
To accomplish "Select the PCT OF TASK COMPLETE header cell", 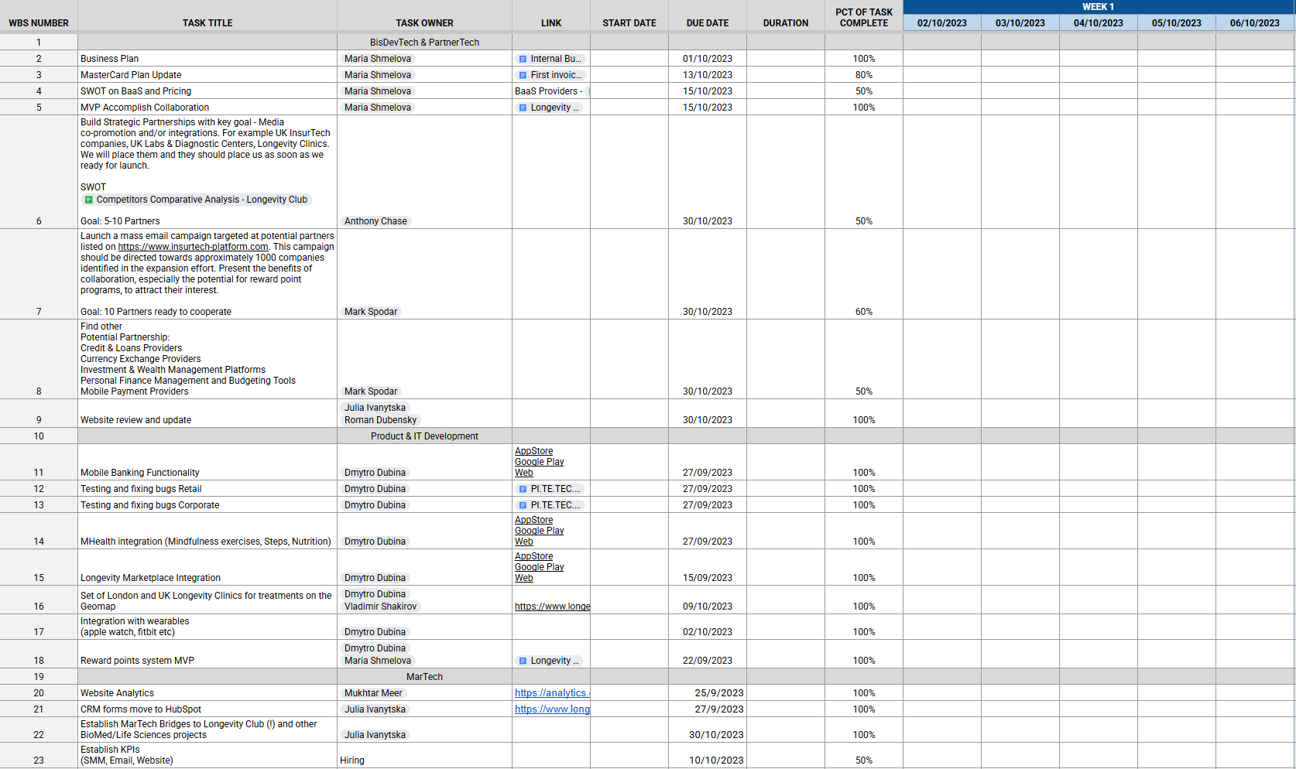I will pyautogui.click(x=863, y=18).
